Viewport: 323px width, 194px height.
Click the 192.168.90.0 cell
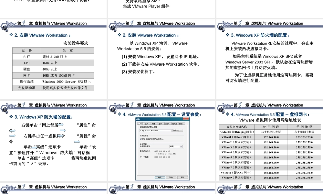point(271,178)
